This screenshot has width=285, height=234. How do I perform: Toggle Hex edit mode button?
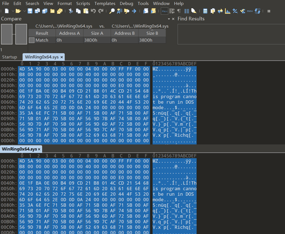point(164,11)
